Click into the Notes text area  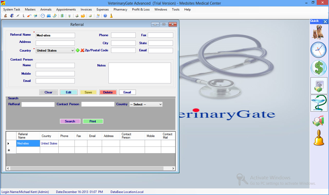(140, 73)
